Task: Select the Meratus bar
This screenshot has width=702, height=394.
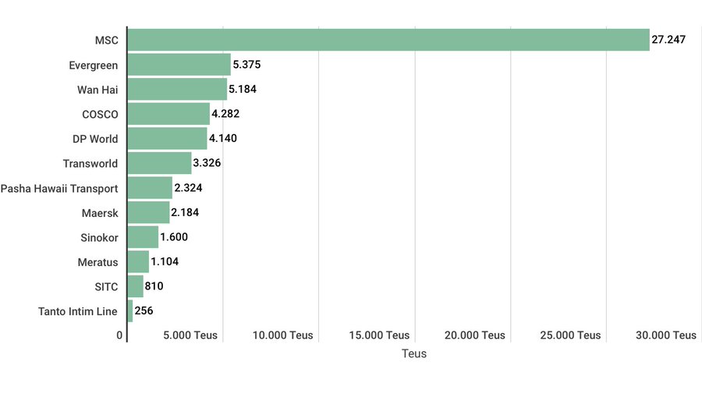Action: coord(138,262)
